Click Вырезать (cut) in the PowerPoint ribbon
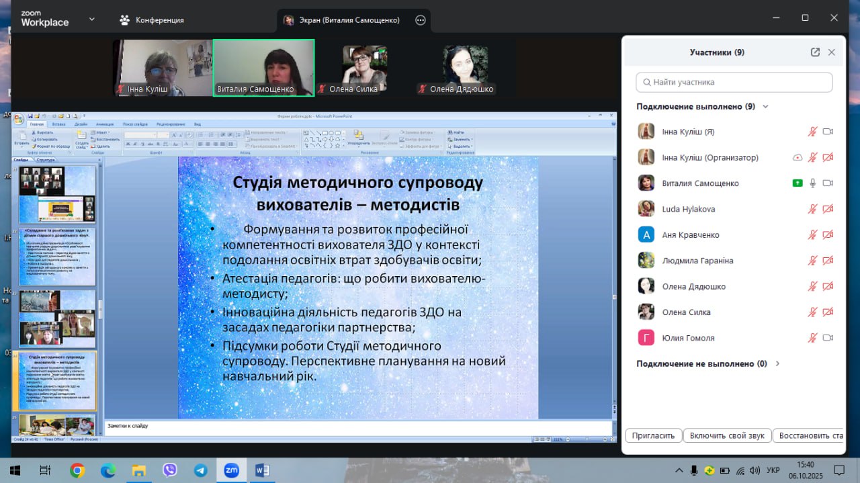 42,132
